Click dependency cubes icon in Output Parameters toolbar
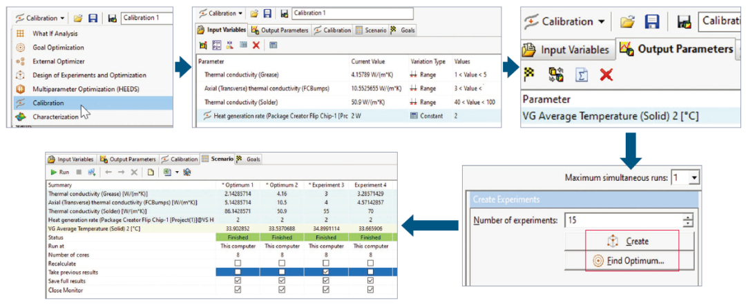Viewport: 746px width, 305px height. pos(555,74)
